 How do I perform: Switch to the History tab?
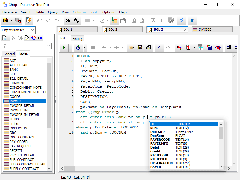coord(77,39)
